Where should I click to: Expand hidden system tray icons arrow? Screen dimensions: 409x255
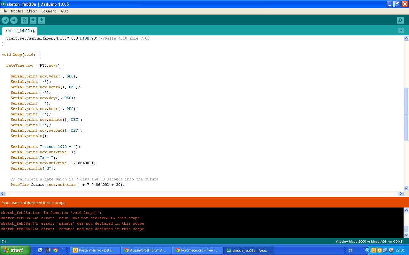coord(367,250)
